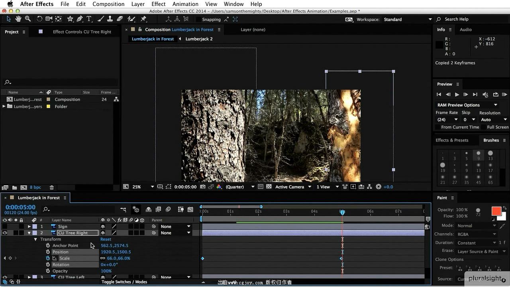Hide the CU Tree Left layer
The width and height of the screenshot is (510, 287).
point(5,277)
